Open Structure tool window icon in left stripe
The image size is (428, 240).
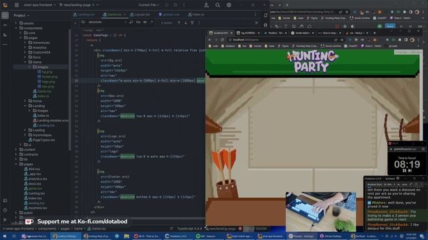click(5, 35)
